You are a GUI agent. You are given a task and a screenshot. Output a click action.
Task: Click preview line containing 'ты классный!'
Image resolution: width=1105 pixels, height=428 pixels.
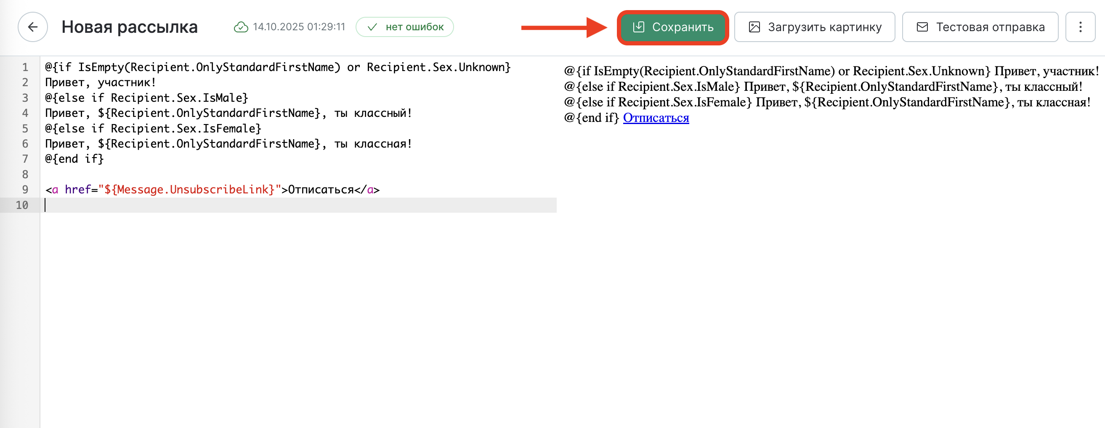[x=823, y=87]
